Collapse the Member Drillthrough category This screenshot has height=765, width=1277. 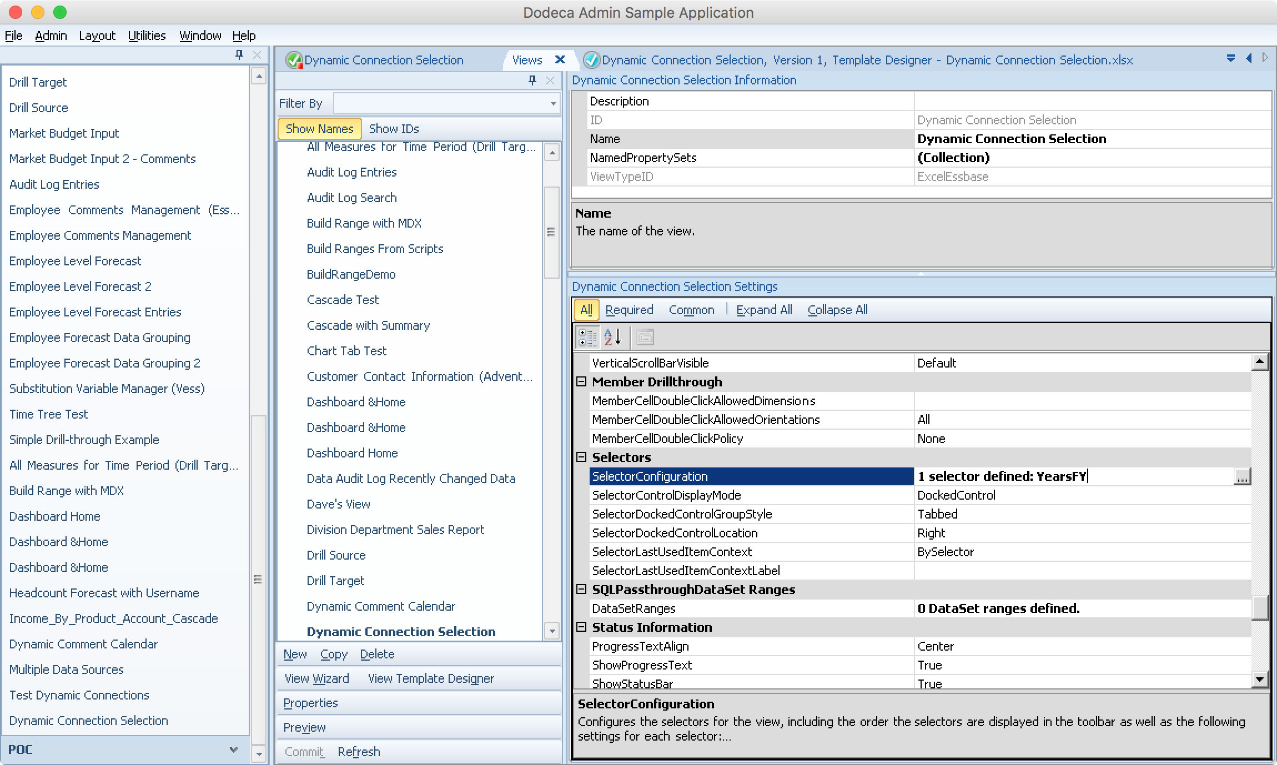tap(581, 381)
